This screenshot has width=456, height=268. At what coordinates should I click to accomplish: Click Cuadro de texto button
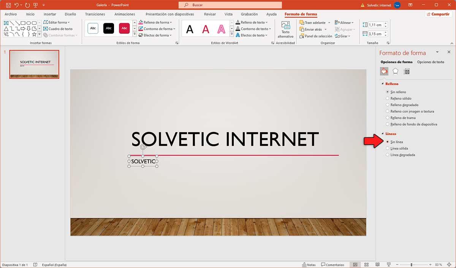click(x=58, y=29)
